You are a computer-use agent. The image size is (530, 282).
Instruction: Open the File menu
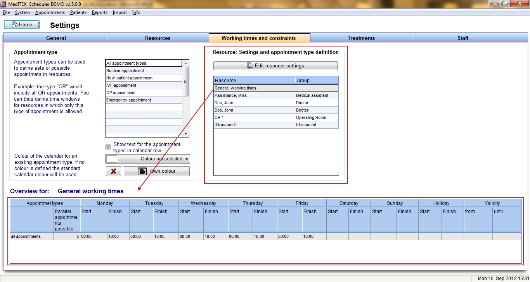click(x=6, y=12)
